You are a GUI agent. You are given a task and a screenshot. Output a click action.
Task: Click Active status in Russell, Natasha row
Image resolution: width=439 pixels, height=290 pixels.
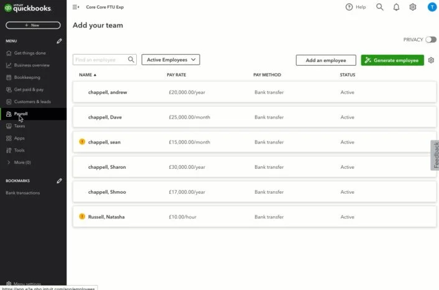coord(347,217)
